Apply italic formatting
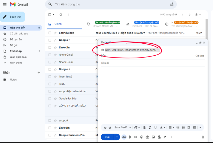 (x=150, y=127)
